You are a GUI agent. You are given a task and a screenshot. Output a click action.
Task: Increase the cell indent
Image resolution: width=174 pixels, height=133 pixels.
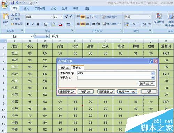[x=98, y=24]
